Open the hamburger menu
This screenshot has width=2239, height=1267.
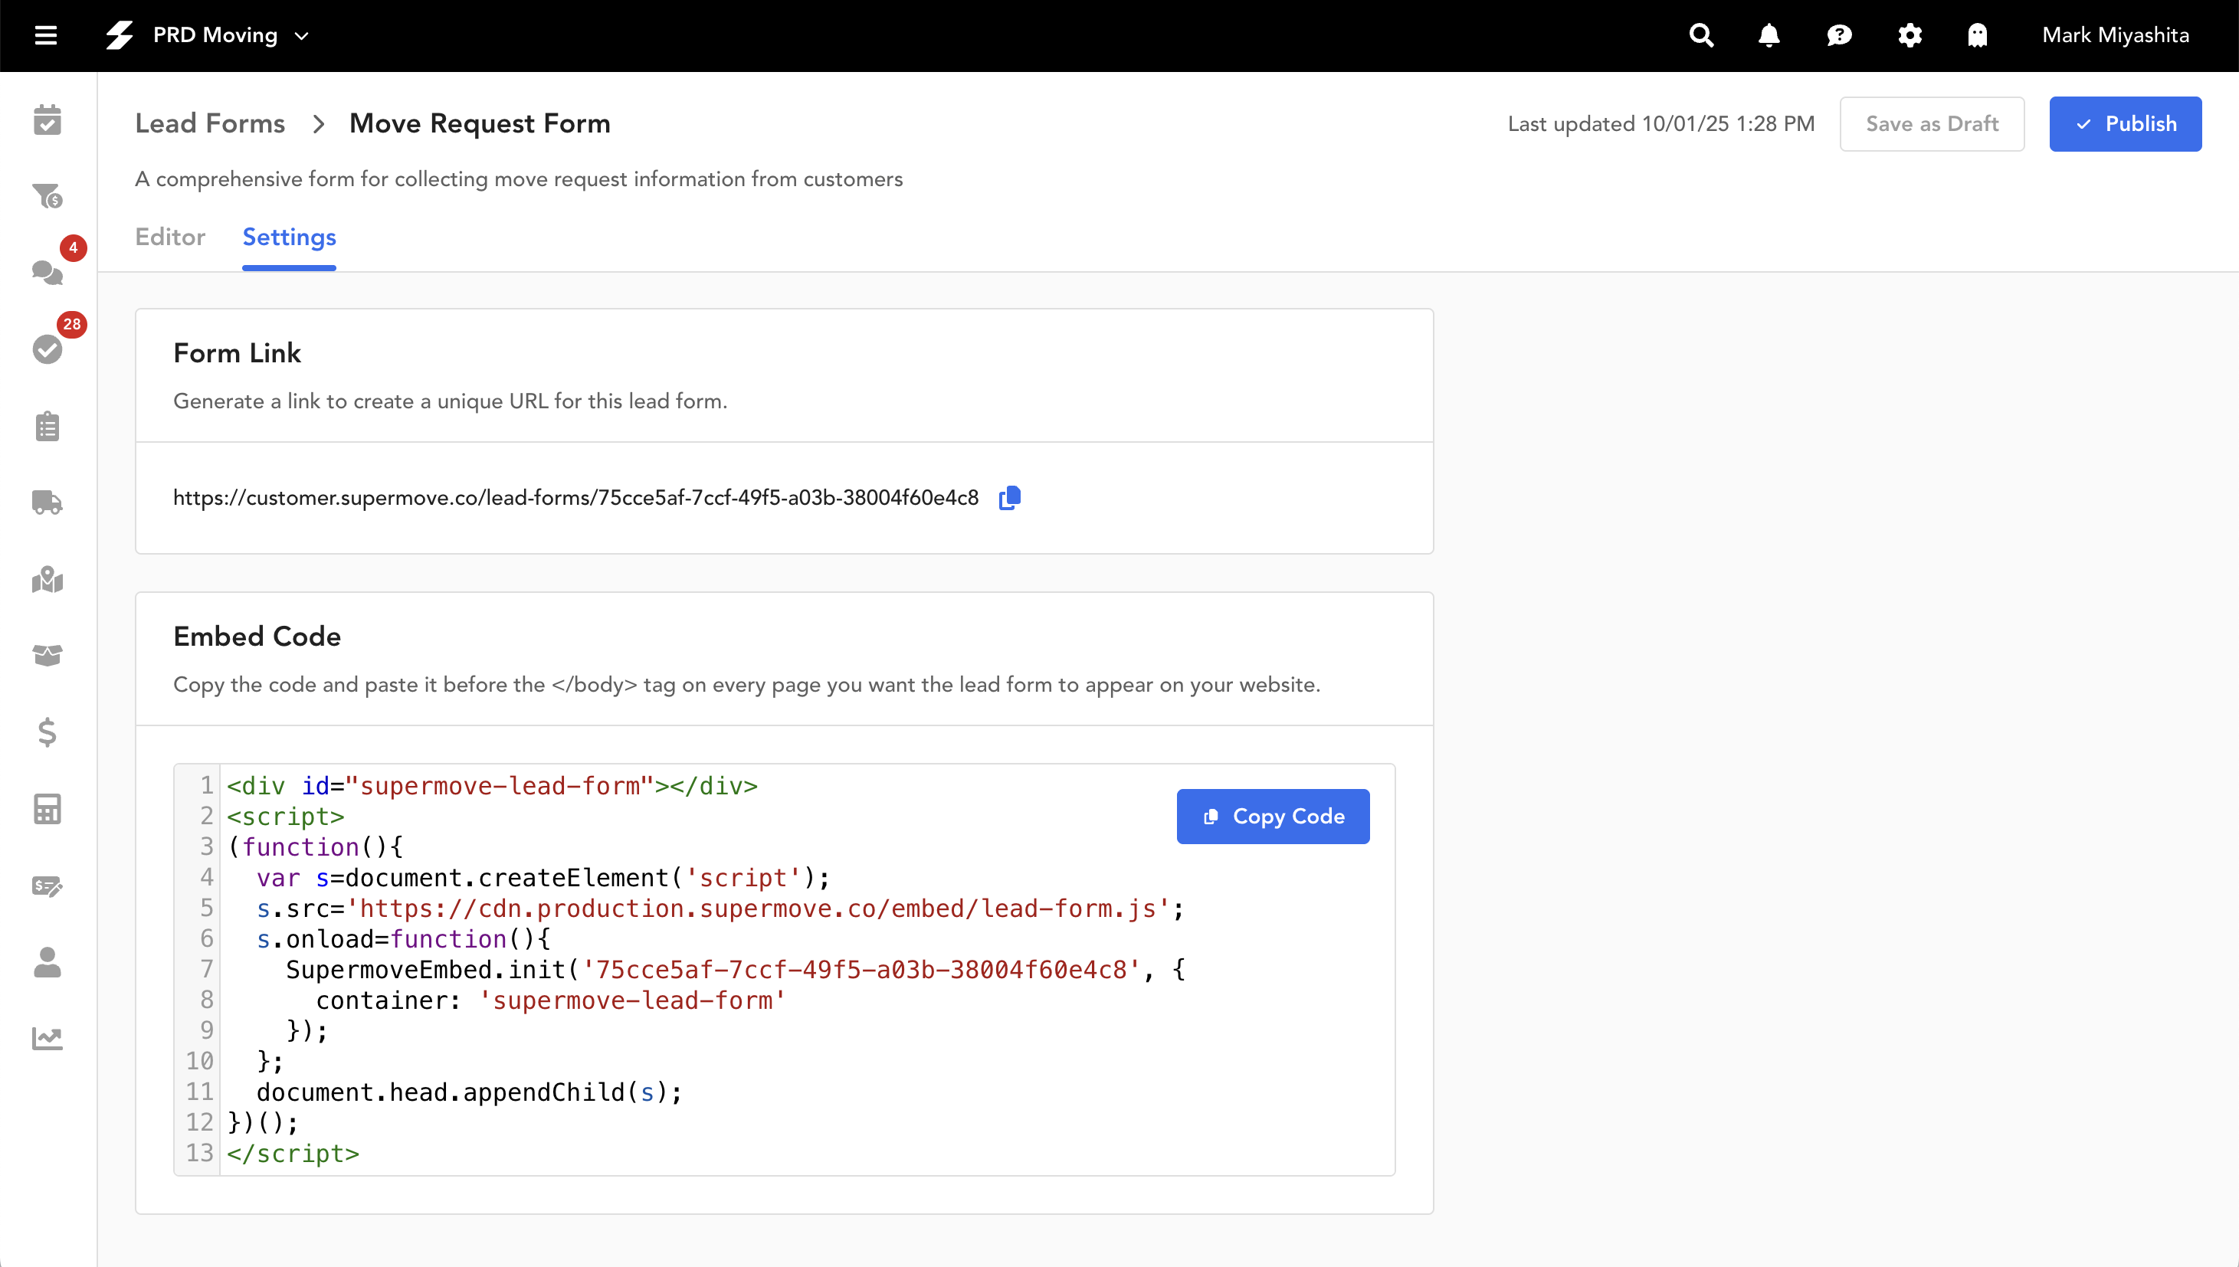(45, 36)
